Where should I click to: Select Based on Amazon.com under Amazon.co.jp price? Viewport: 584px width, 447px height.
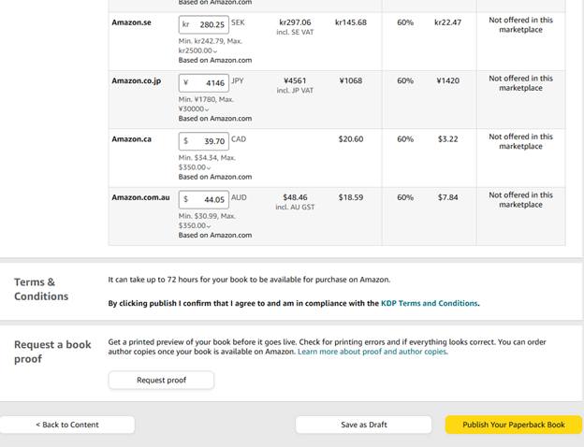click(215, 119)
